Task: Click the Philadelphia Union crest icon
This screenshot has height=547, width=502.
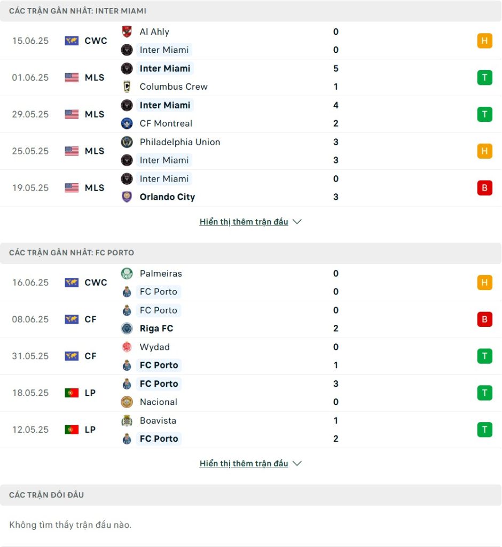Action: 127,142
